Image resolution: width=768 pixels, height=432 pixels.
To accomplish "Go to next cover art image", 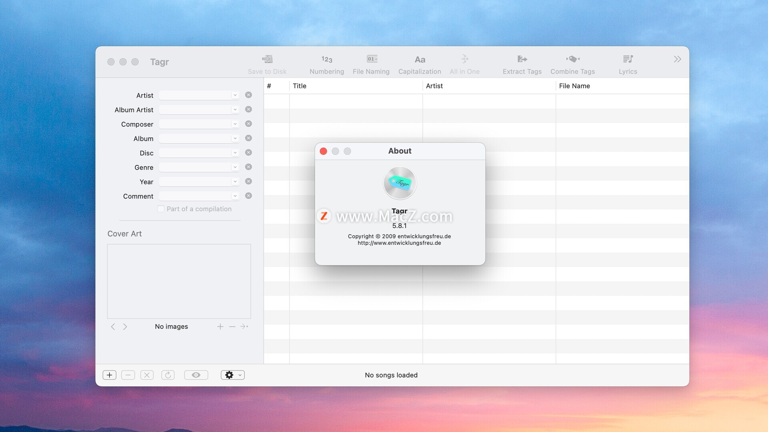I will [125, 327].
